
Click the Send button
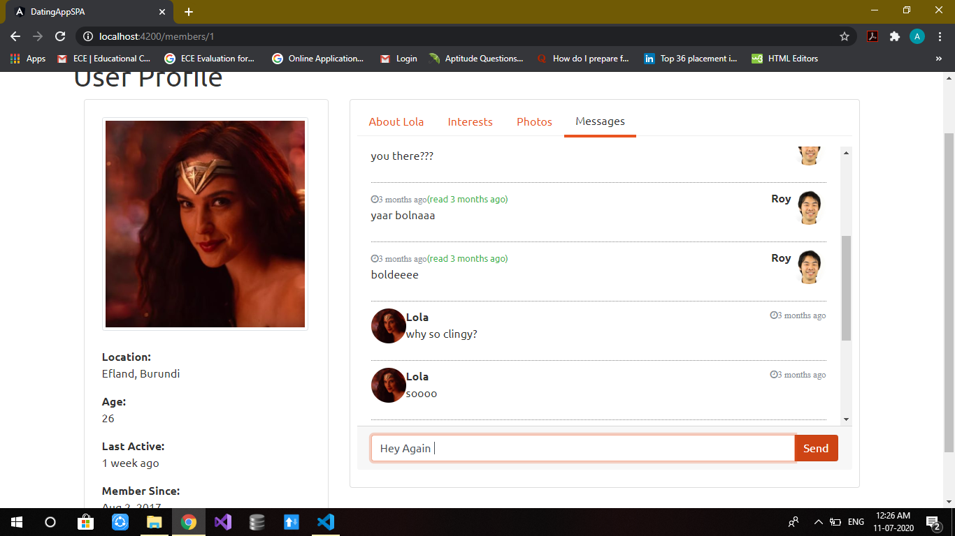point(816,448)
